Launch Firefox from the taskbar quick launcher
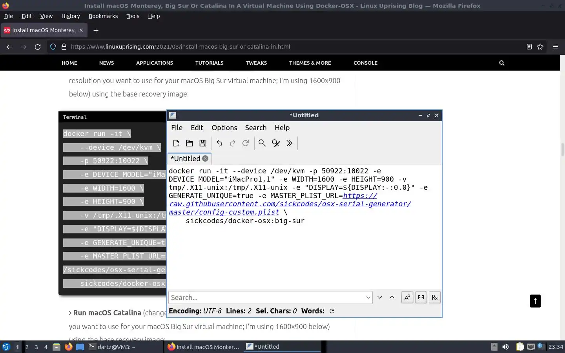This screenshot has height=353, width=565. 69,347
